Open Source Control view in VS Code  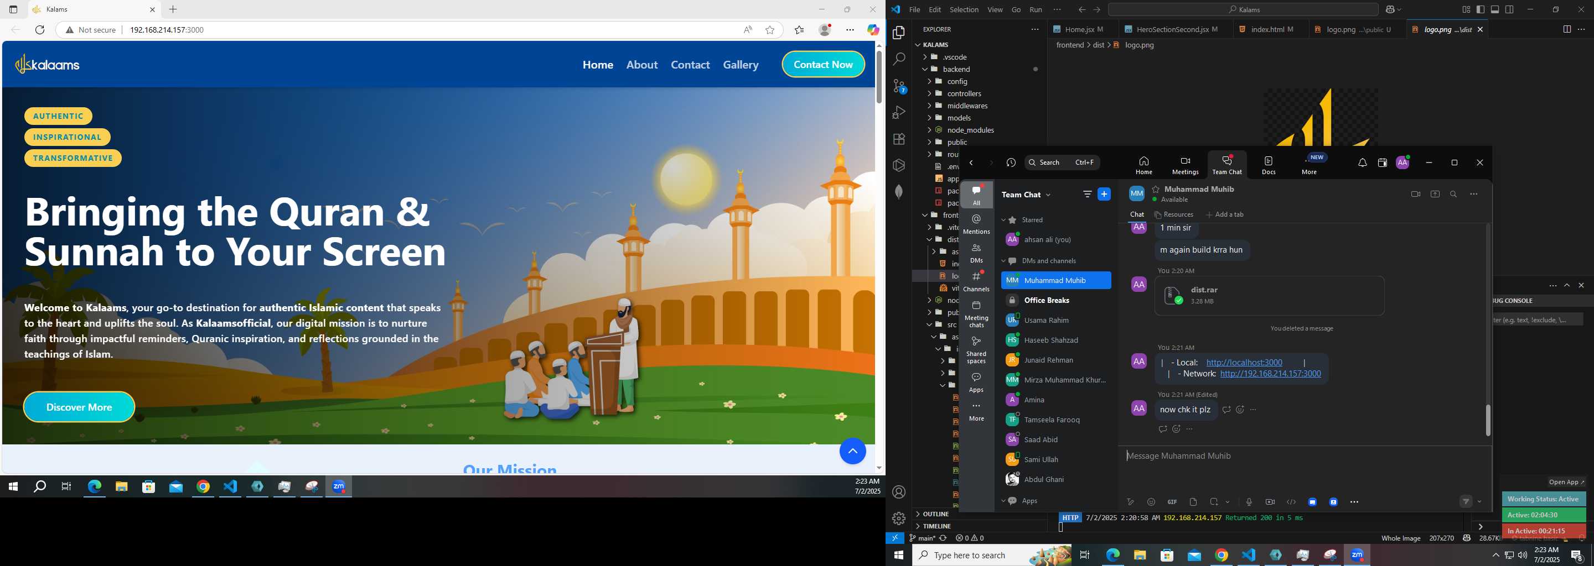[x=899, y=87]
